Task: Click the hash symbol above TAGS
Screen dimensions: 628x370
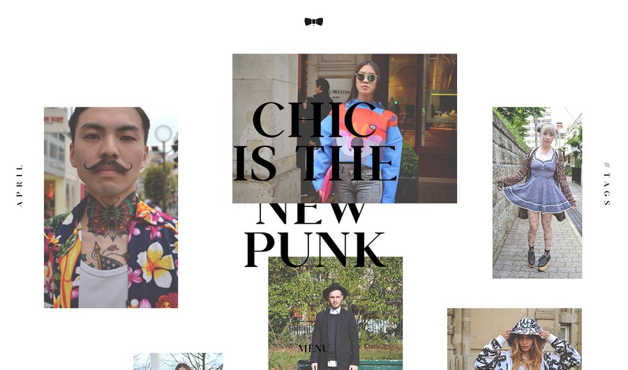Action: [607, 164]
